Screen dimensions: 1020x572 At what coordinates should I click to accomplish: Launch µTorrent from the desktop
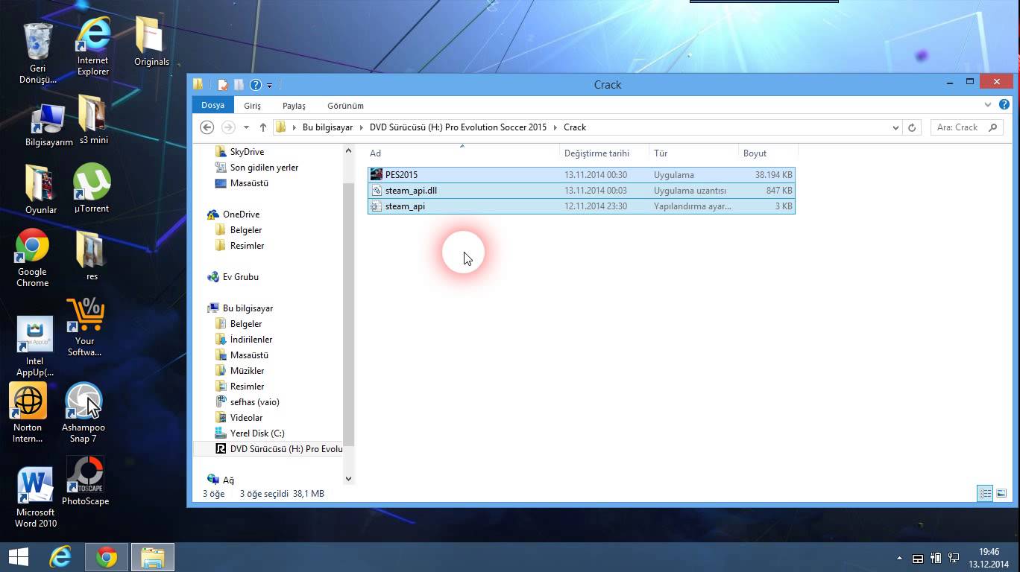(92, 188)
